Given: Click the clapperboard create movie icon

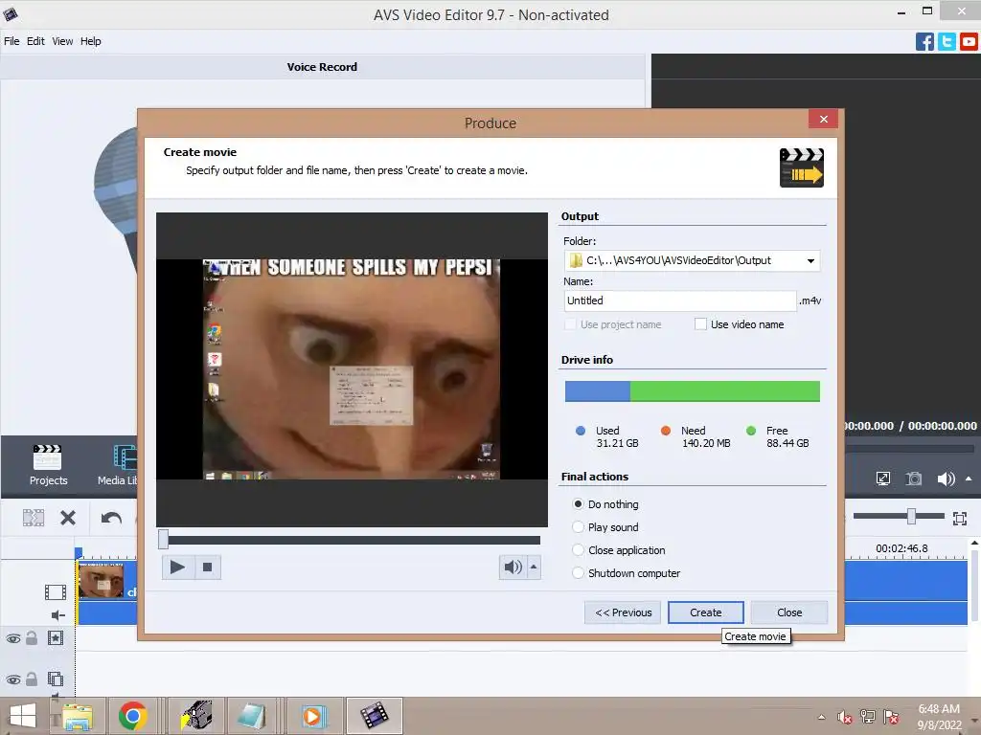Looking at the screenshot, I should [802, 167].
